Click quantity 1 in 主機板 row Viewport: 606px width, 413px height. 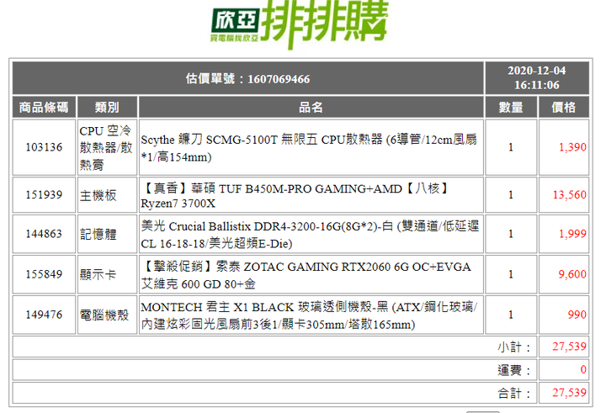pos(511,194)
